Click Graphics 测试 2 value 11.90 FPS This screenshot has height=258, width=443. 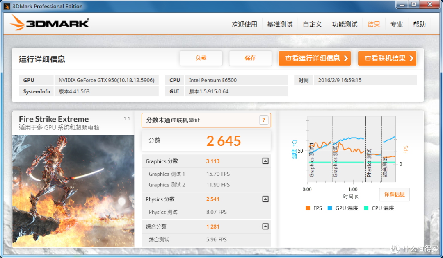click(218, 185)
